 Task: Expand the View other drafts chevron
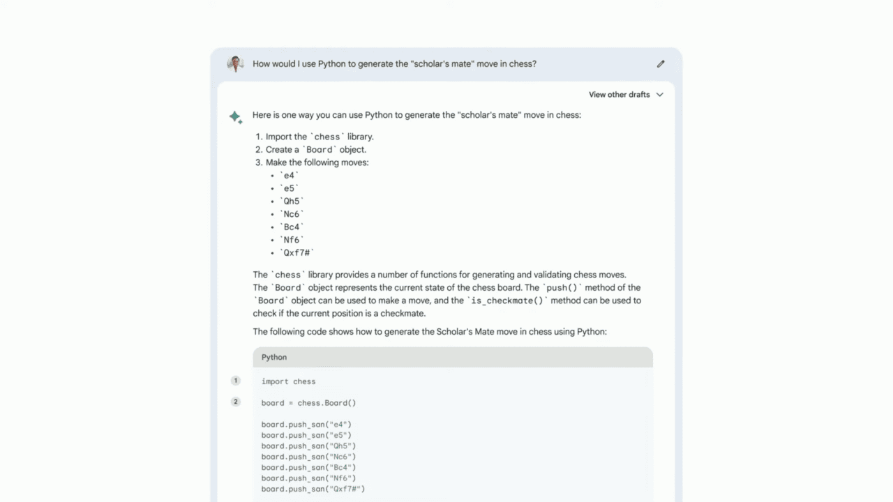pos(659,94)
